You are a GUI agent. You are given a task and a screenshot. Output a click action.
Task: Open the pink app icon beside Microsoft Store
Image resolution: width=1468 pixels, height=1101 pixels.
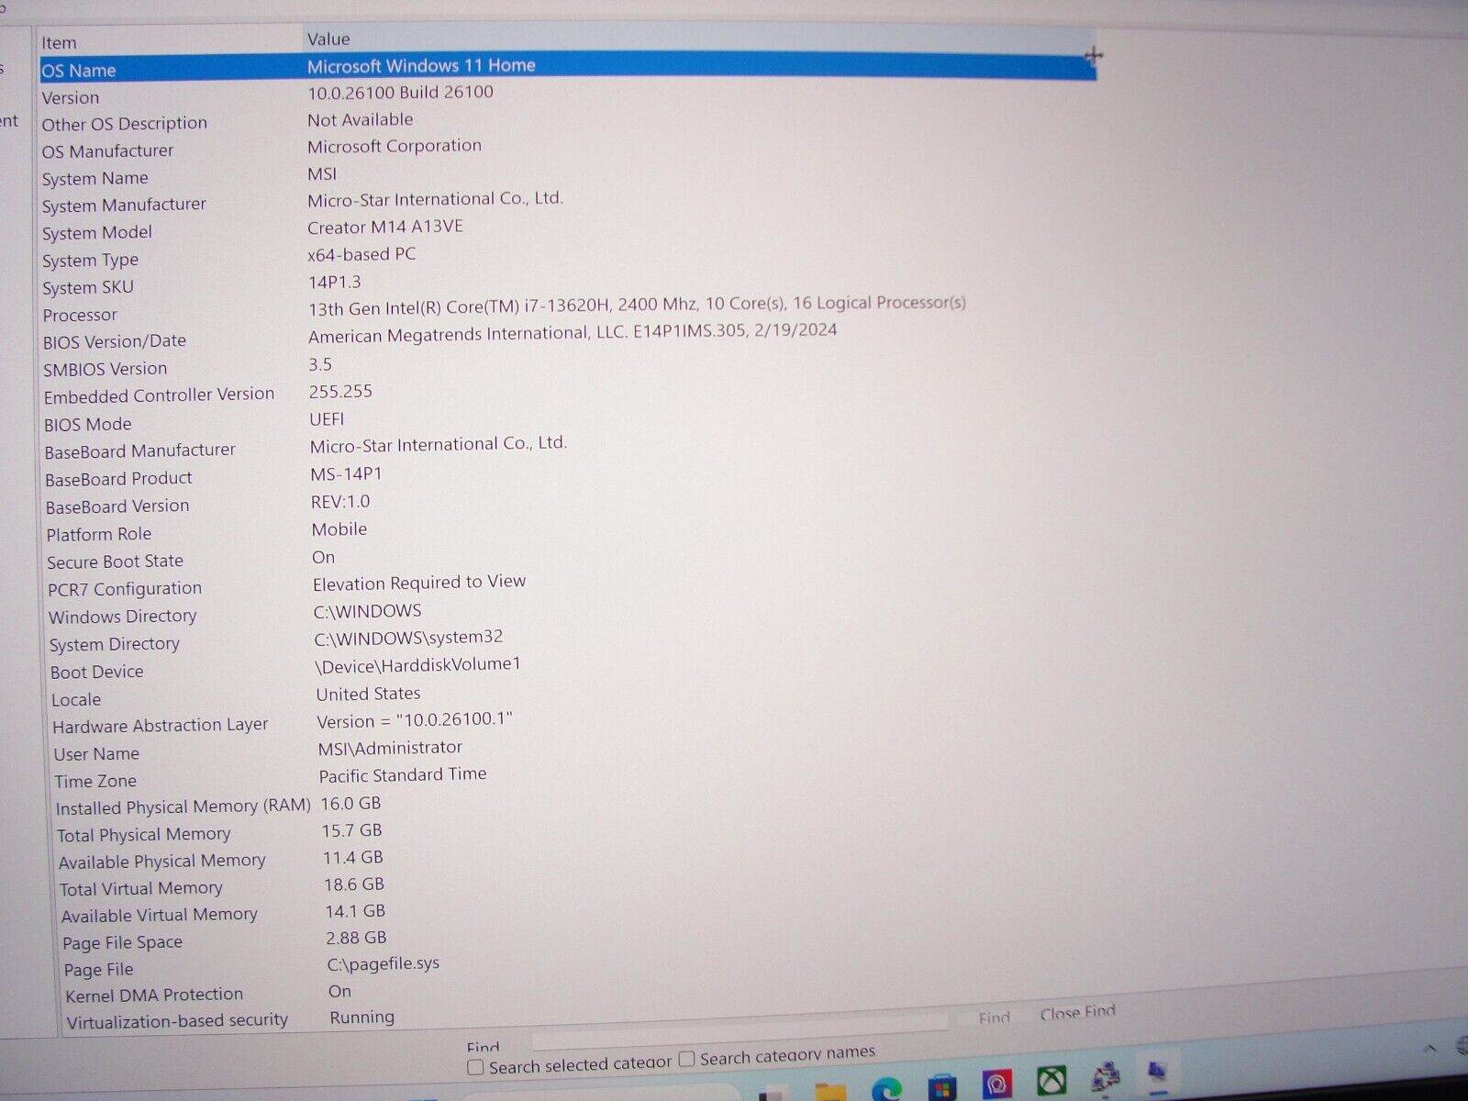pos(996,1084)
